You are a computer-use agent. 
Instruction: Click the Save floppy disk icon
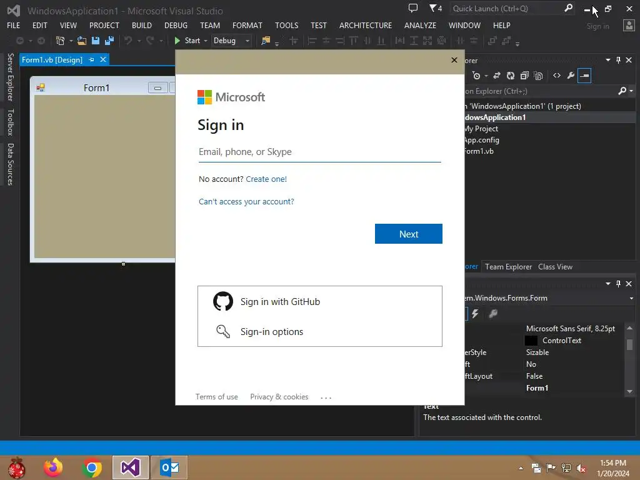pyautogui.click(x=96, y=41)
